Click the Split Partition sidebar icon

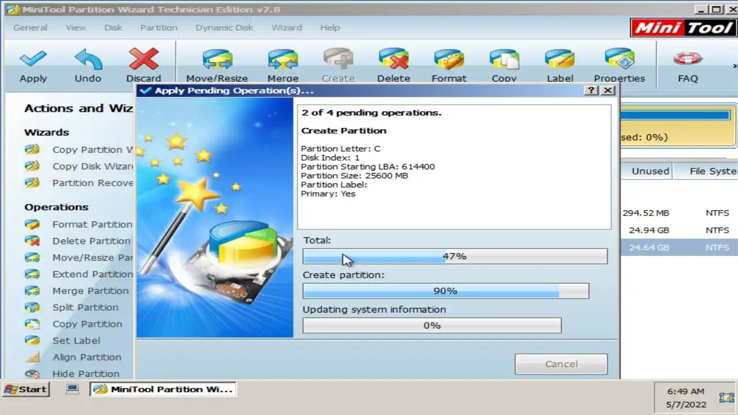click(32, 307)
